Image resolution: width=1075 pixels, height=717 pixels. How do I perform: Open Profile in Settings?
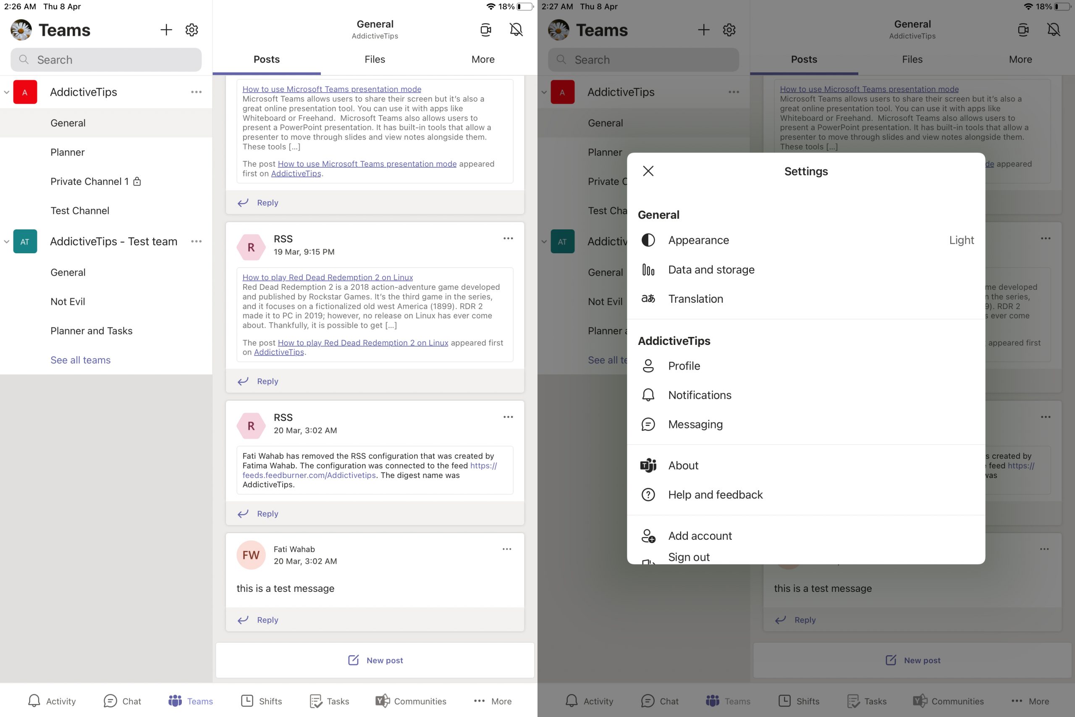click(x=806, y=366)
